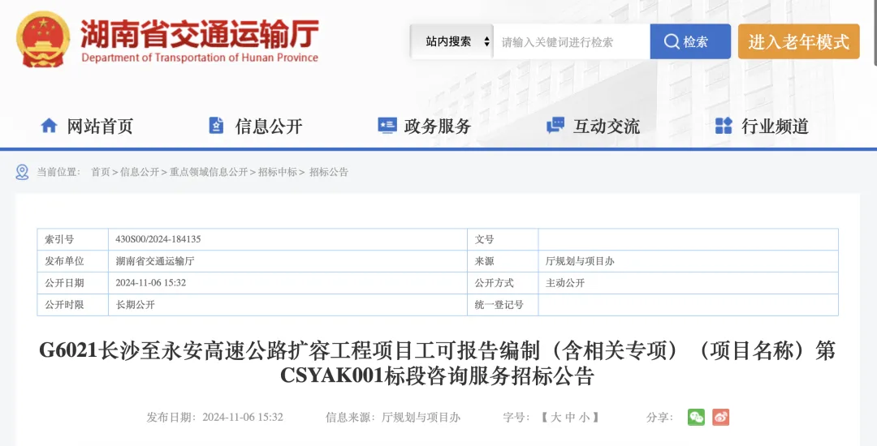Select the 文号 table label
The width and height of the screenshot is (877, 446).
tap(484, 239)
